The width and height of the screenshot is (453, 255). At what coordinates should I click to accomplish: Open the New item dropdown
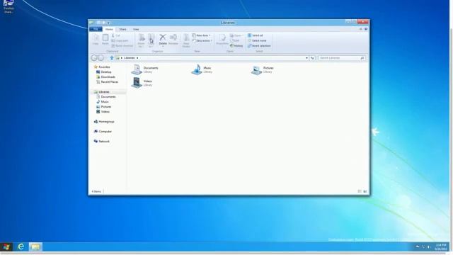(x=201, y=35)
